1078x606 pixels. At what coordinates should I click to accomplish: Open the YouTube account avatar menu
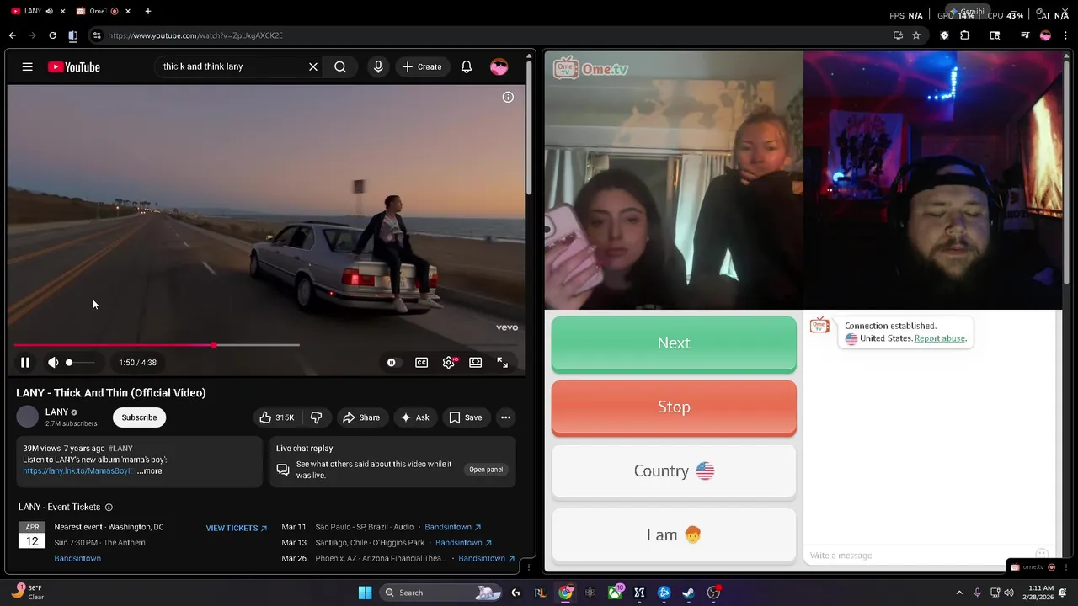click(499, 67)
